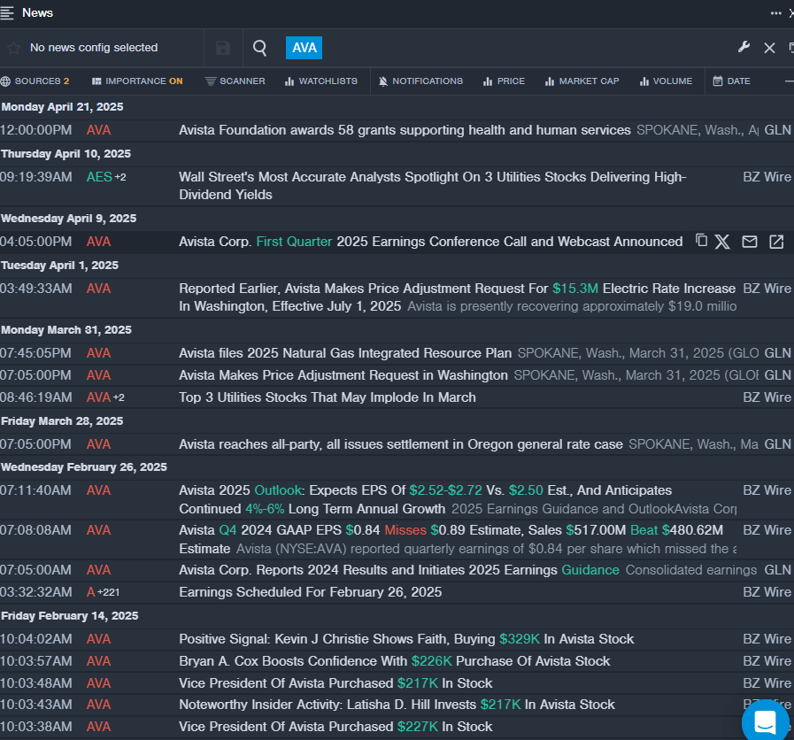Open Avista Makes Price Adjustment Request in Washington
Image resolution: width=794 pixels, height=740 pixels.
(x=343, y=375)
